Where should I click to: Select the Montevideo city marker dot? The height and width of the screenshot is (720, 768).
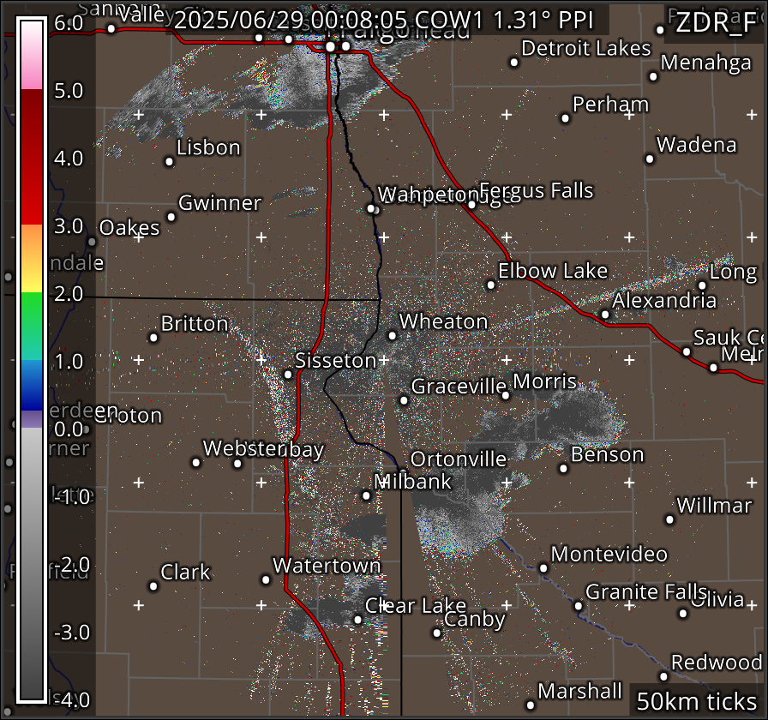pyautogui.click(x=543, y=567)
